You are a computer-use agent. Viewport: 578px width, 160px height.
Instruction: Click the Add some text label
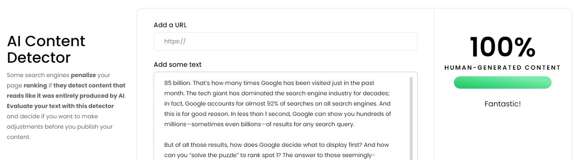pyautogui.click(x=178, y=64)
